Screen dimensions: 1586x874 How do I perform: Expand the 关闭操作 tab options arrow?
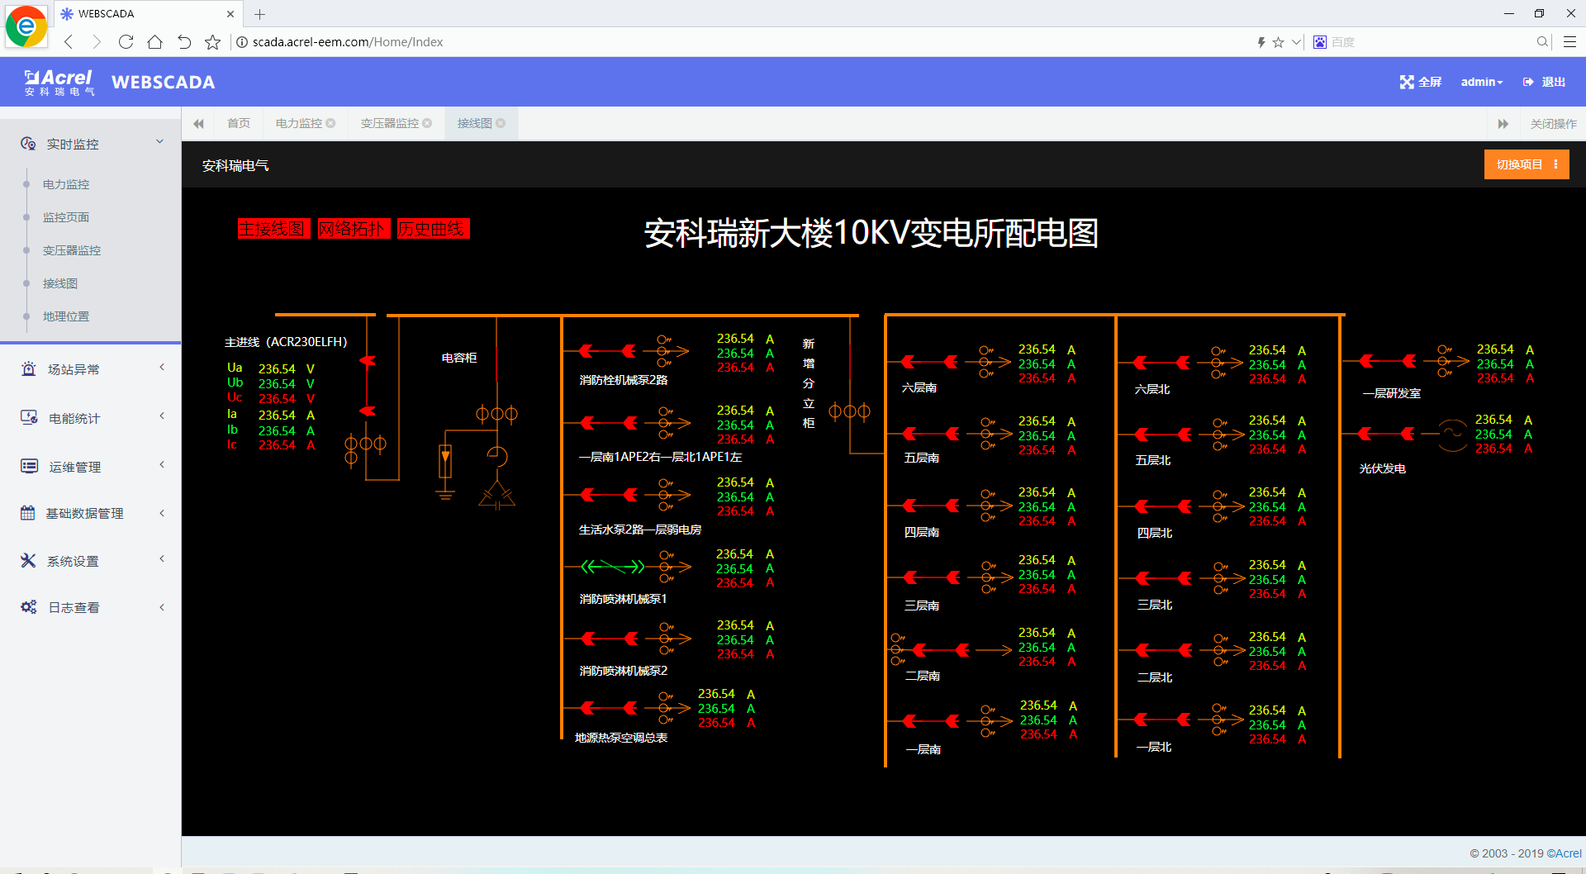pos(1503,123)
